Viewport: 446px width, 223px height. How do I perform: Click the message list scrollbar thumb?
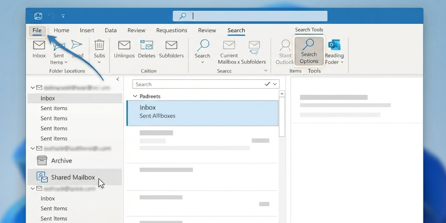coord(282,117)
